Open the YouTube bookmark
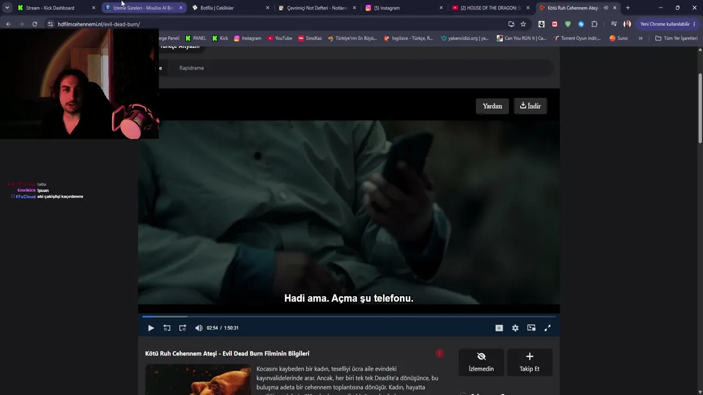703x395 pixels. pyautogui.click(x=280, y=38)
